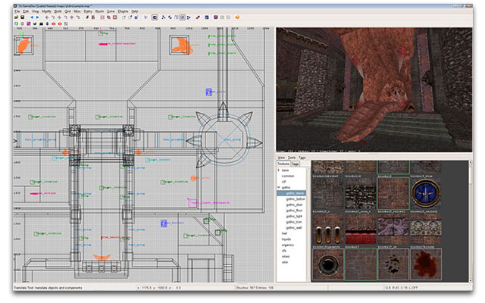Click the Hollow brush toolbar icon
The image size is (485, 303).
pos(114,17)
